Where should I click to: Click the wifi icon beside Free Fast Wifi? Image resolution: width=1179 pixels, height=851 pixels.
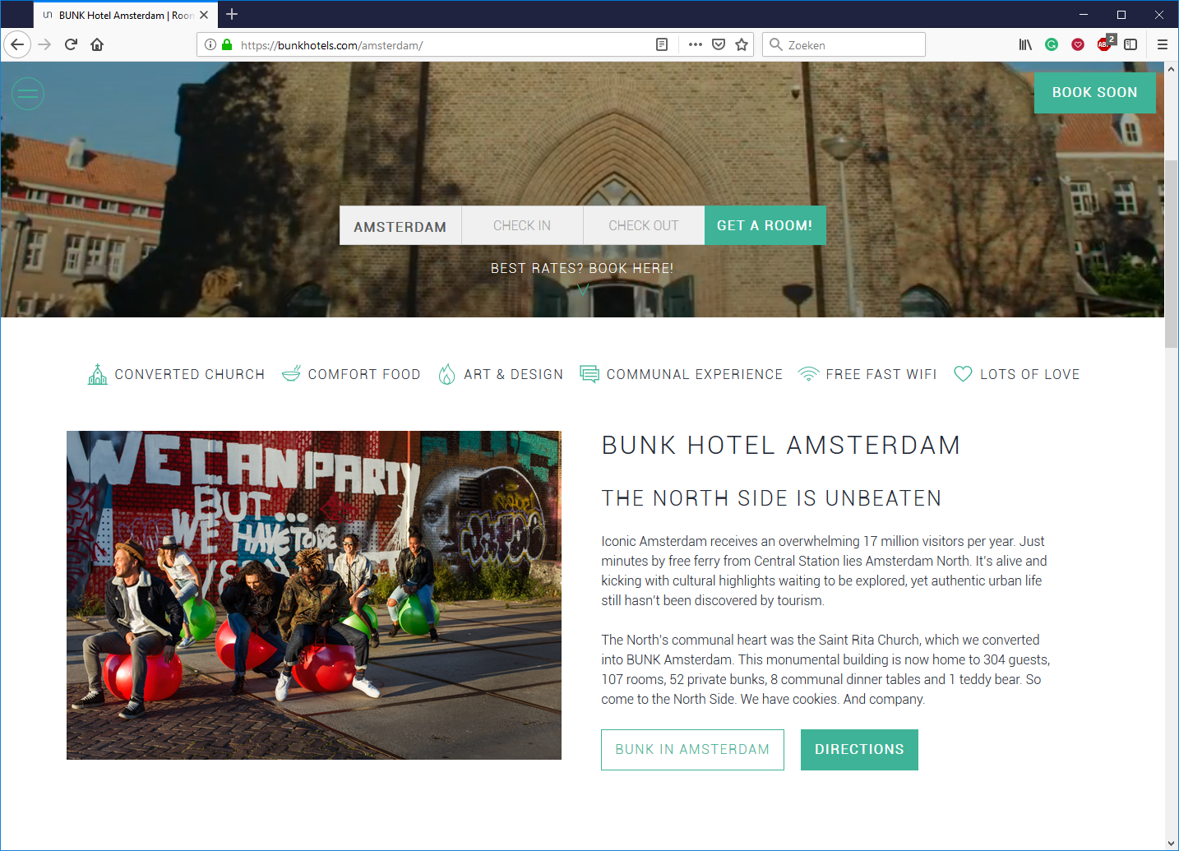[809, 374]
